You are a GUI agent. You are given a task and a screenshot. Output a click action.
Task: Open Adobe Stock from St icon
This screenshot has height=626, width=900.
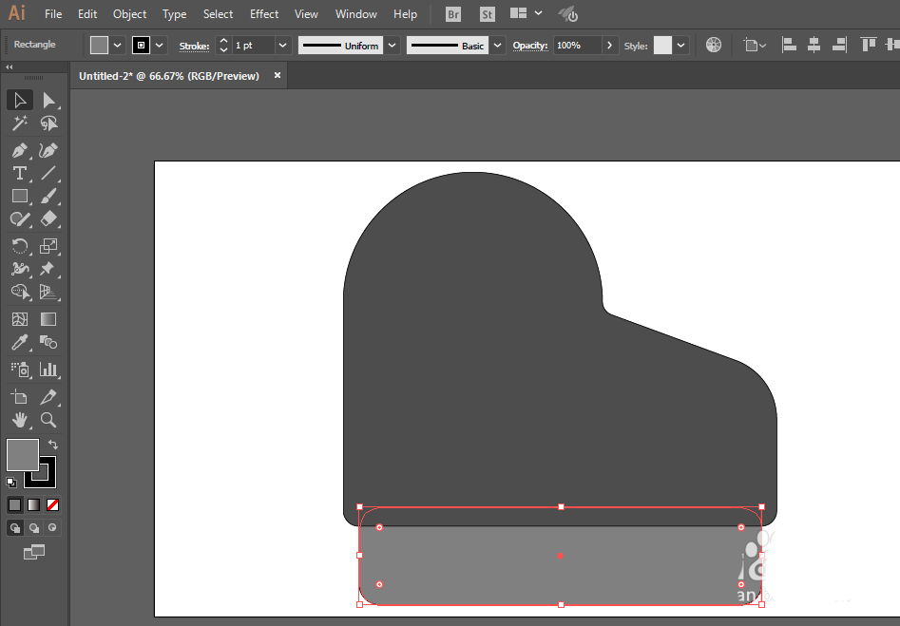tap(487, 14)
